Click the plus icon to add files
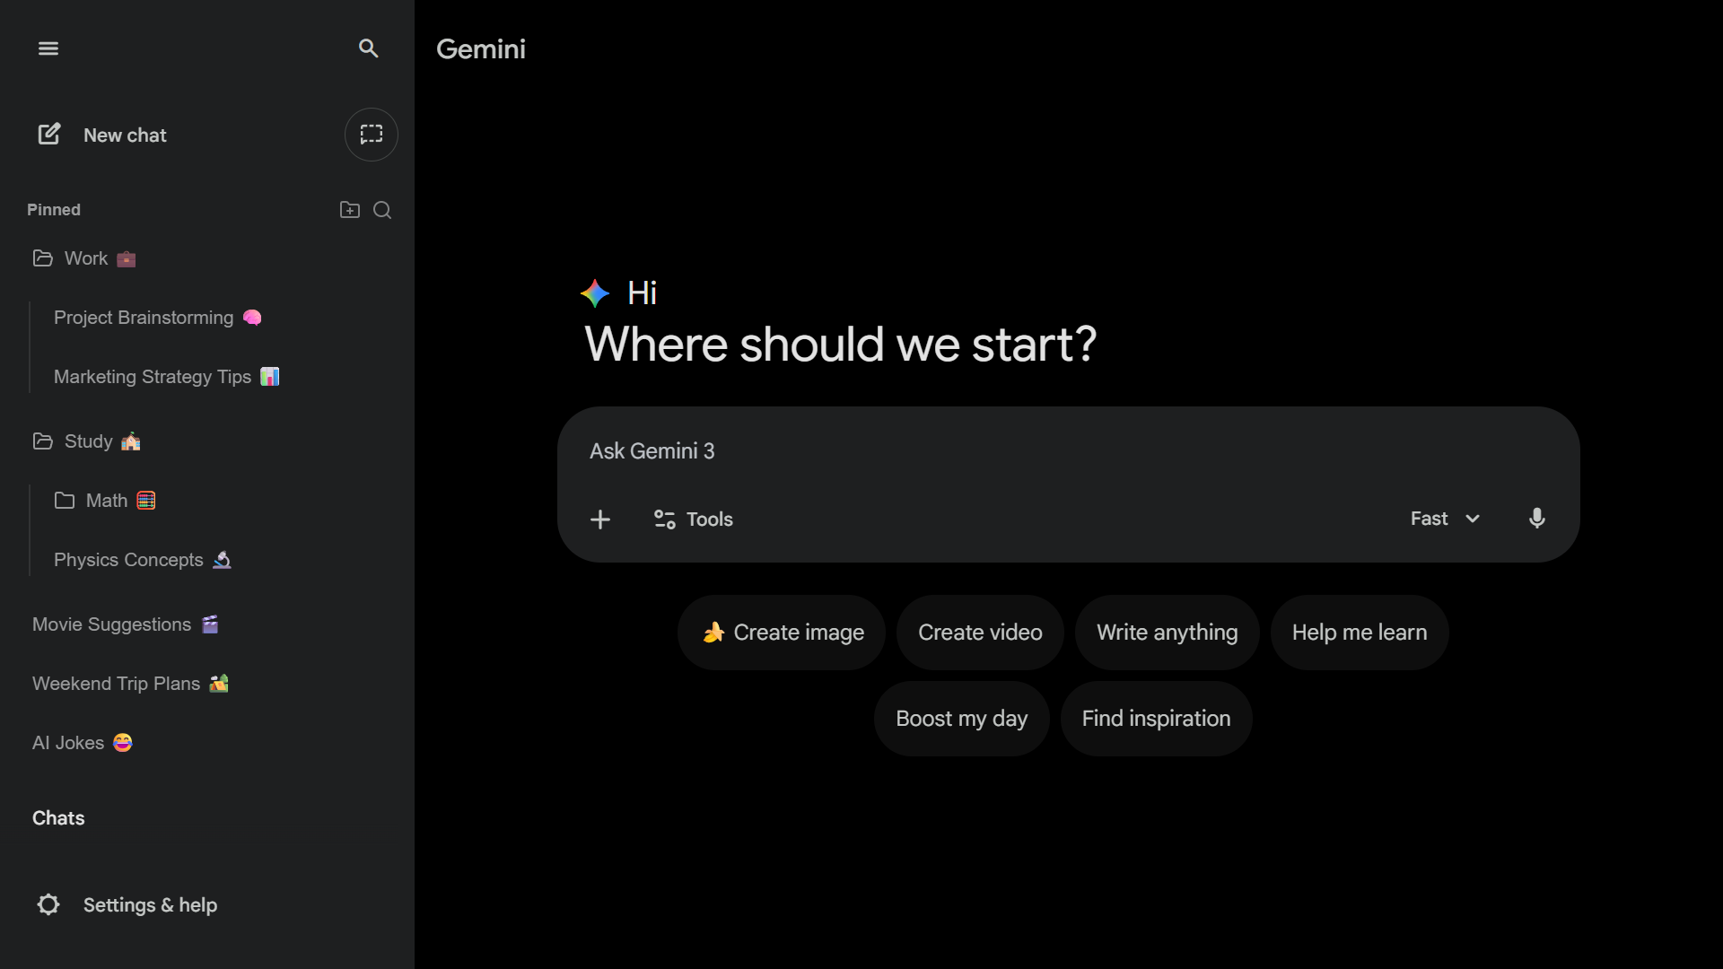This screenshot has width=1723, height=969. (x=600, y=519)
